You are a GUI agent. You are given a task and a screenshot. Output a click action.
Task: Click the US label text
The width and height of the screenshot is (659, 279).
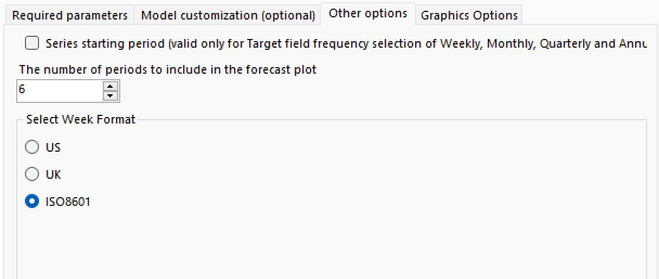click(x=53, y=147)
